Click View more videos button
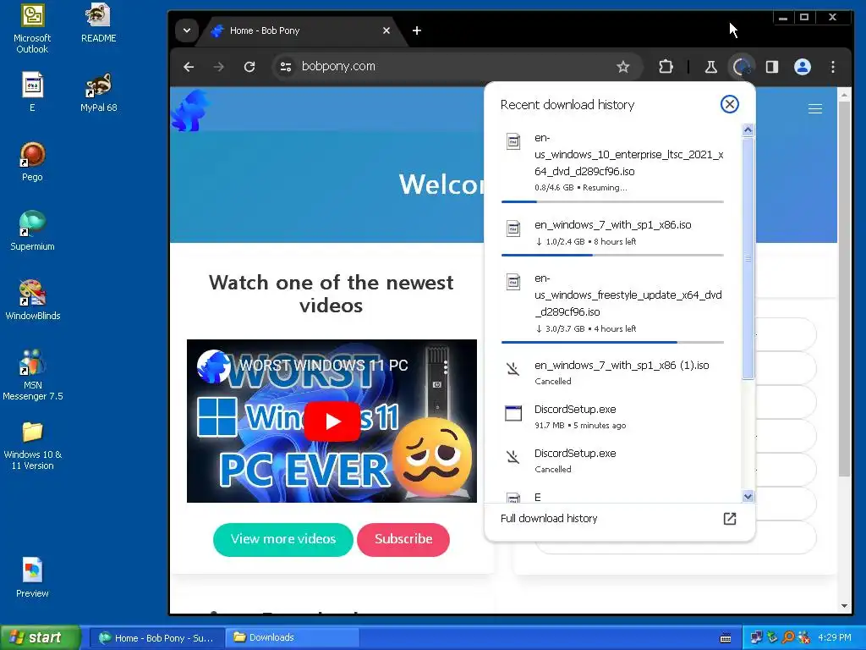This screenshot has height=650, width=866. point(282,539)
